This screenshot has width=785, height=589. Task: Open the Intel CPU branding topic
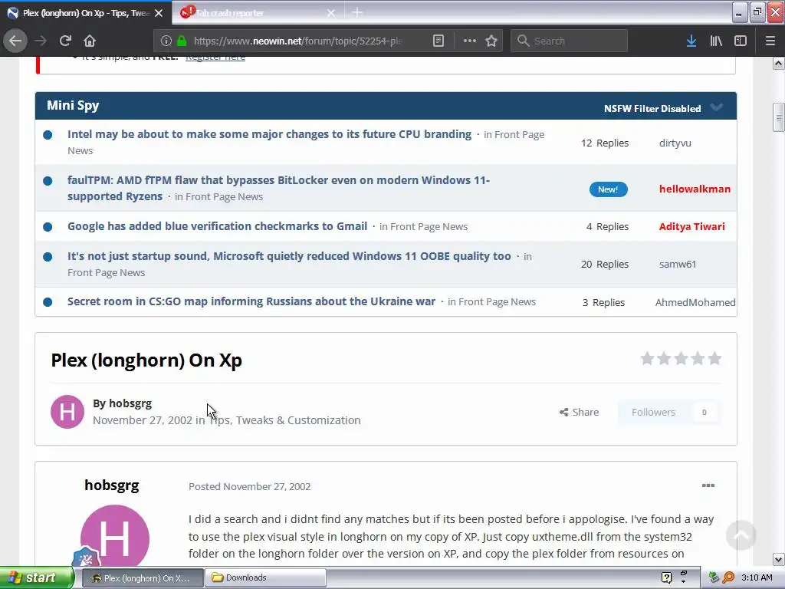[x=269, y=134]
